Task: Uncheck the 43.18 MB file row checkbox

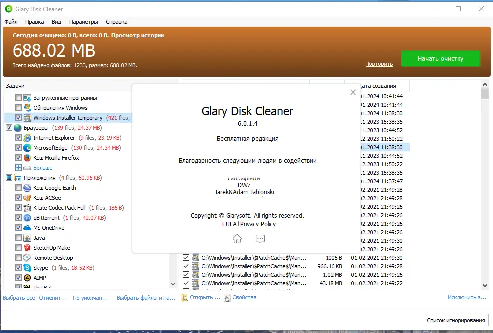Action: (186, 283)
